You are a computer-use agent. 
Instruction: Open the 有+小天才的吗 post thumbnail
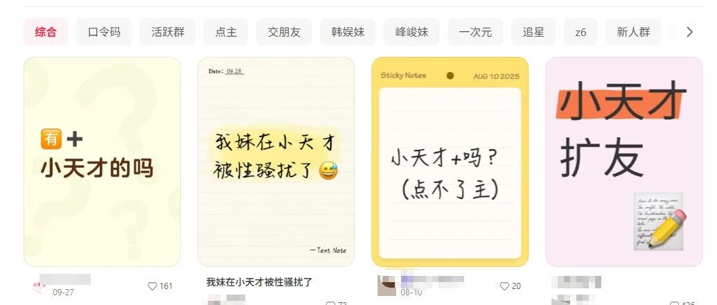(x=102, y=162)
